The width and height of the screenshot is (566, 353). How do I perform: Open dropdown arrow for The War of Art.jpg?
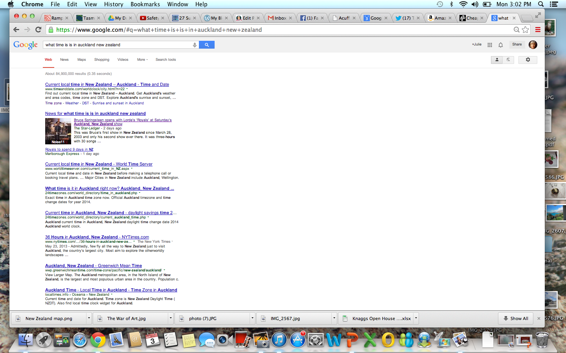(171, 318)
